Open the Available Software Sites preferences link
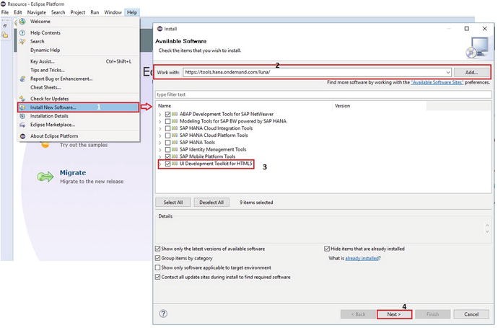 pos(437,82)
